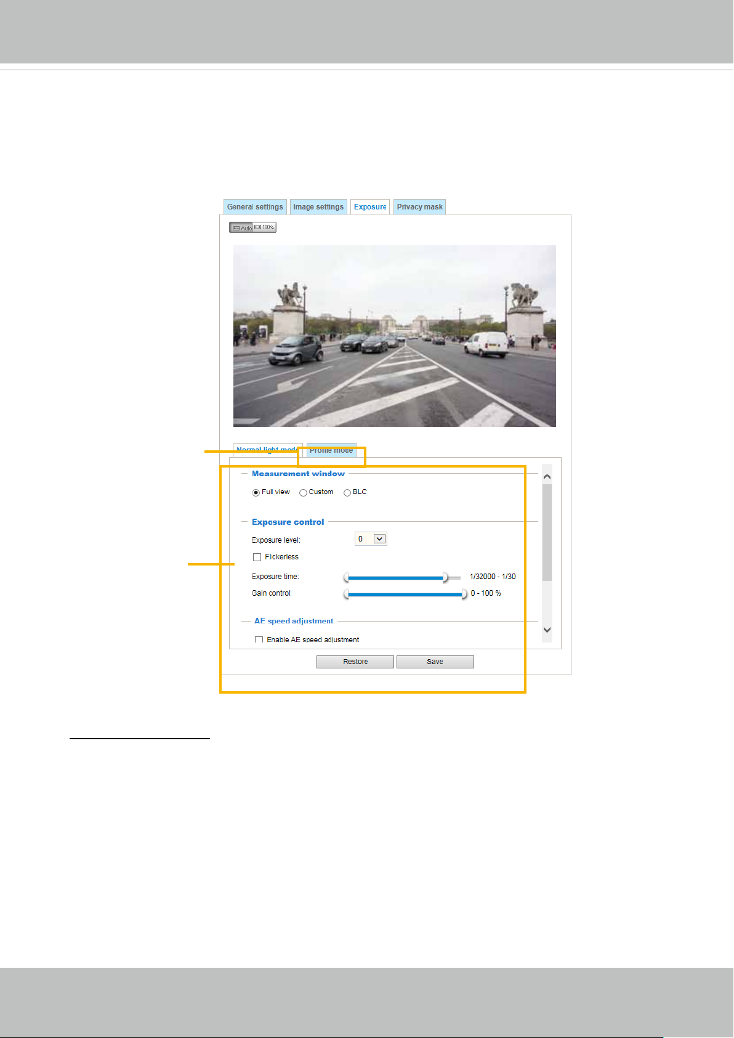Click the Save button
Image resolution: width=734 pixels, height=1038 pixels.
coord(435,662)
